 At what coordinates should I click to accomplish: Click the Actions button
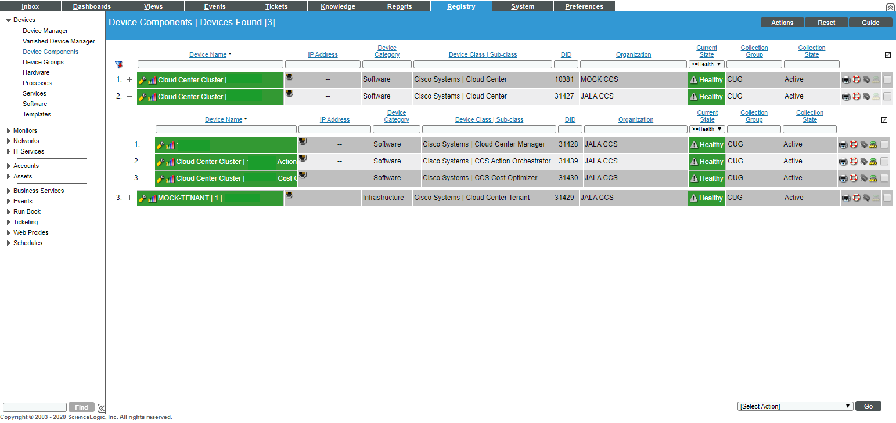pyautogui.click(x=782, y=23)
